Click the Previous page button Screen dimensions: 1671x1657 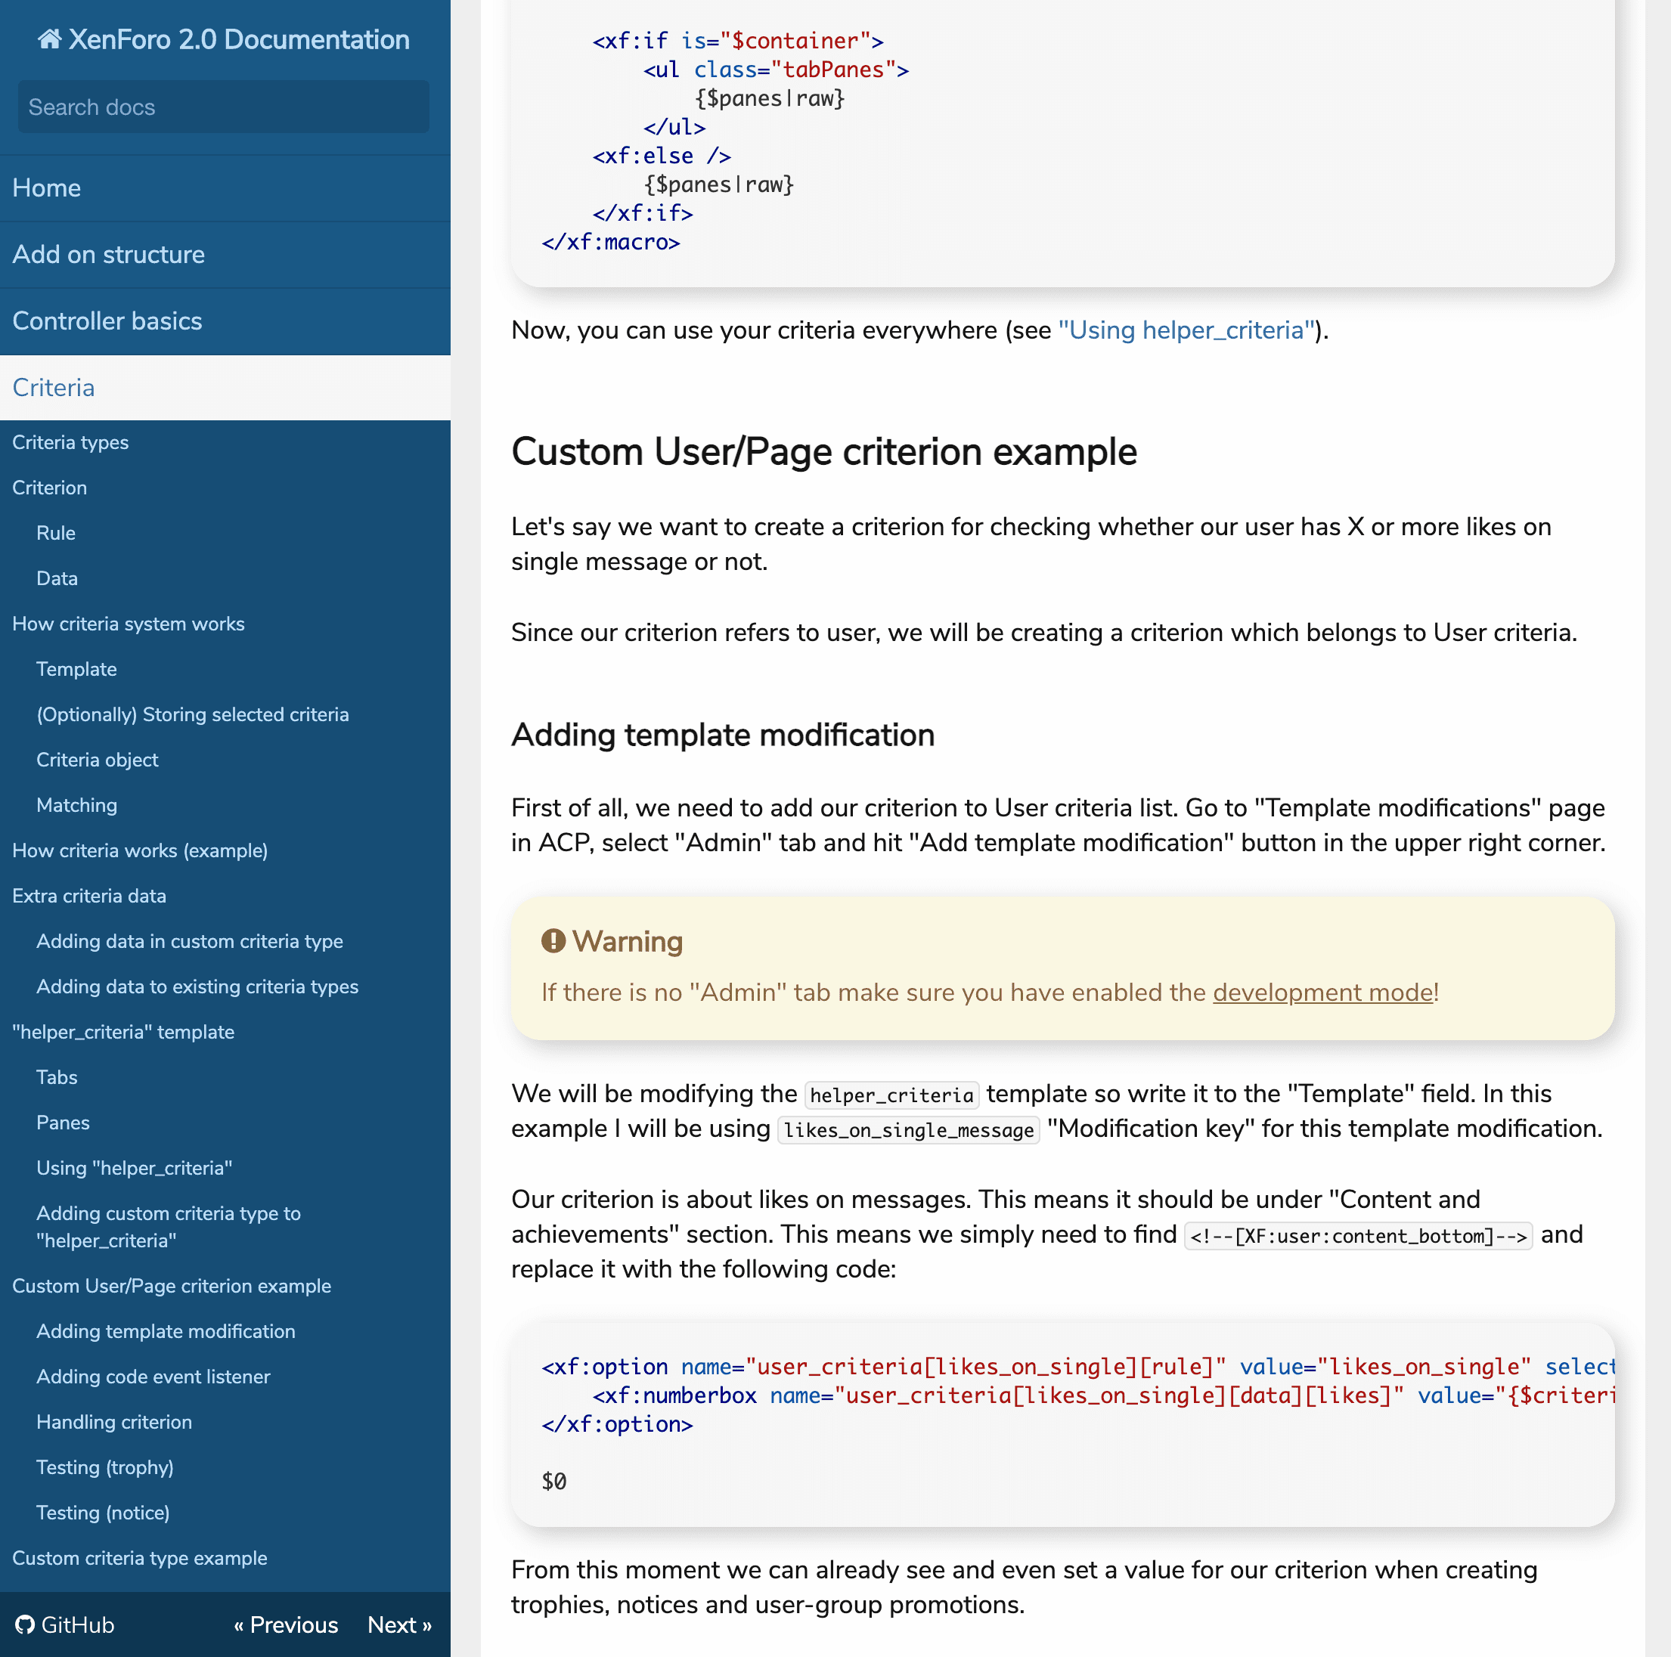[x=285, y=1625]
